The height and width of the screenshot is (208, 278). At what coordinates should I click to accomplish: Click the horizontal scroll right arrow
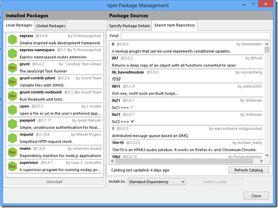[261, 161]
